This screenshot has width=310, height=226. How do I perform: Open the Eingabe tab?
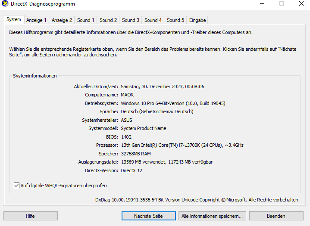pos(197,20)
